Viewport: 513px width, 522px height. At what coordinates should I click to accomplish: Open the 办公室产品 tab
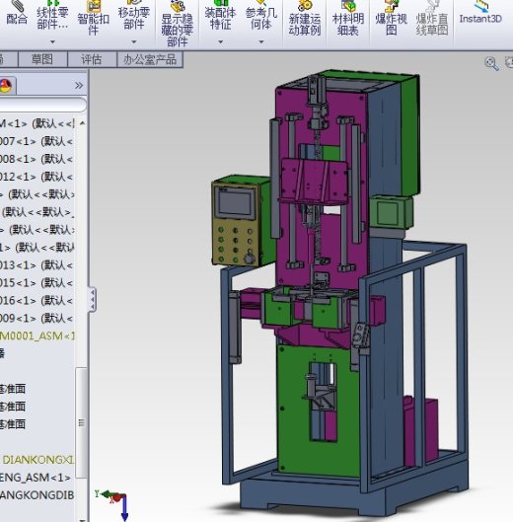(150, 59)
